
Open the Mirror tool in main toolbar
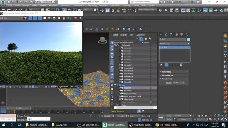click(x=161, y=10)
